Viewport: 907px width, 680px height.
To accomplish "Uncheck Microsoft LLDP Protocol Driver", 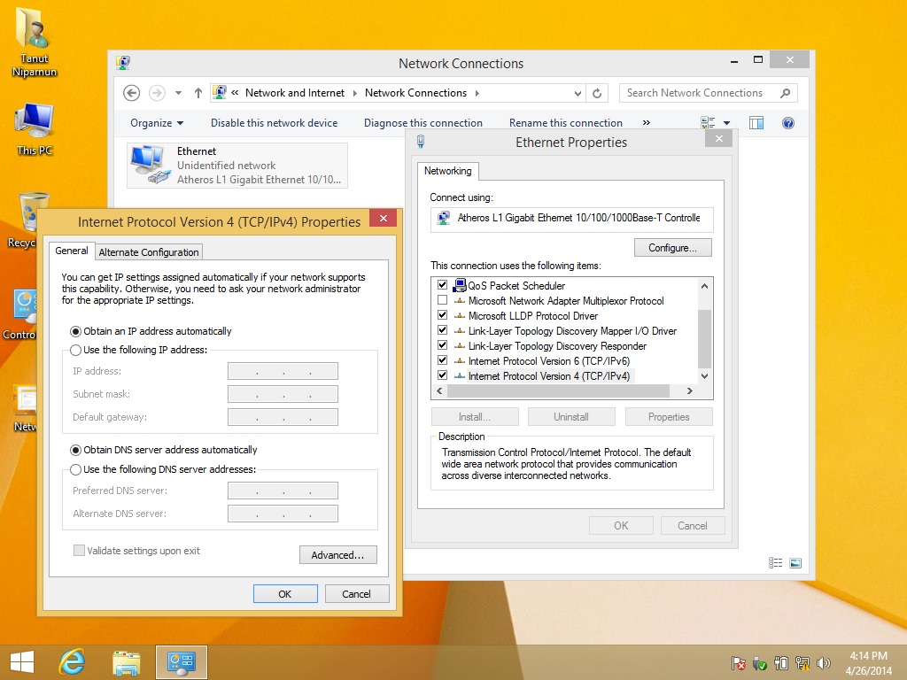I will (x=443, y=315).
